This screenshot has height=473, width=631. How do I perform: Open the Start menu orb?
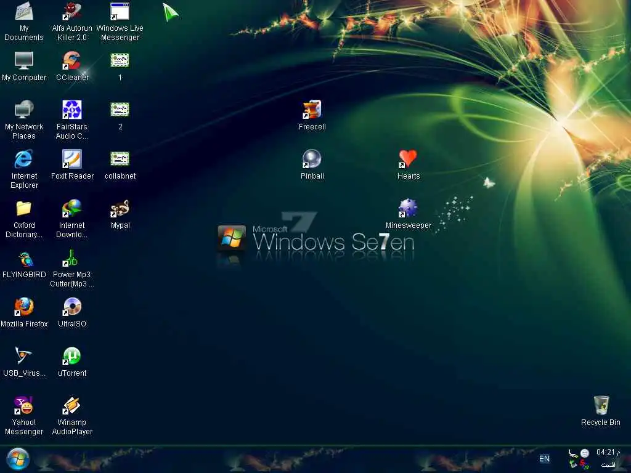pyautogui.click(x=18, y=459)
